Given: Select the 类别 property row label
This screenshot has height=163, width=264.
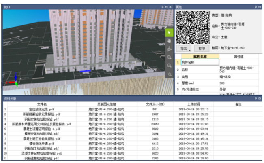Looking at the screenshot, I should (185, 77).
